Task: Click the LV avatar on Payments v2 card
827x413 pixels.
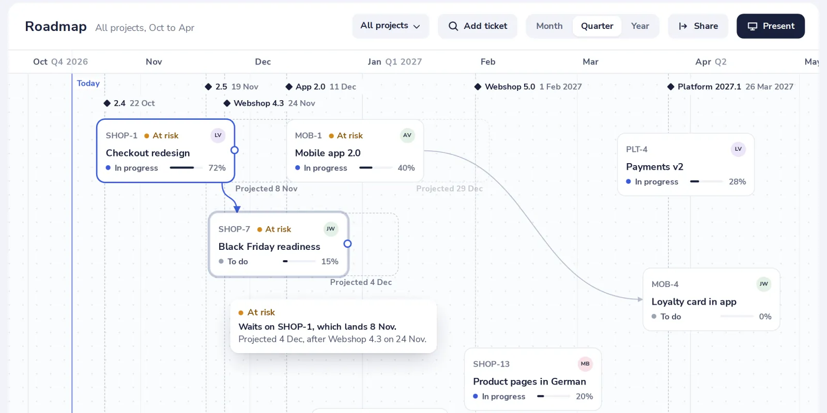Action: (x=738, y=149)
